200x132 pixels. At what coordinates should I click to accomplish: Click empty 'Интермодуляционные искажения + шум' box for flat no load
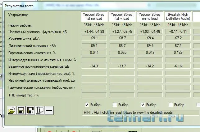(94, 60)
